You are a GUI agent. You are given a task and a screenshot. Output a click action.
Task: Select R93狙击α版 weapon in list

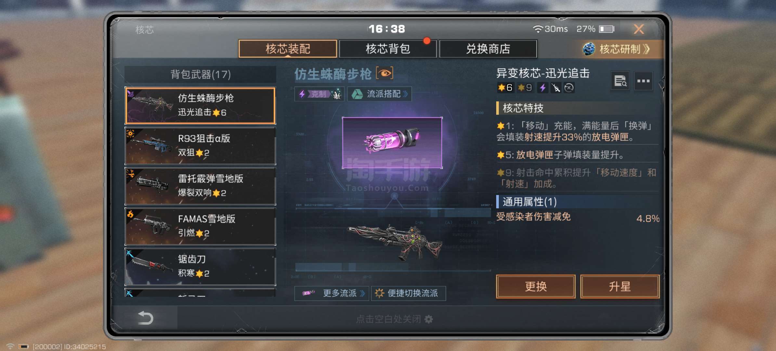pos(200,146)
